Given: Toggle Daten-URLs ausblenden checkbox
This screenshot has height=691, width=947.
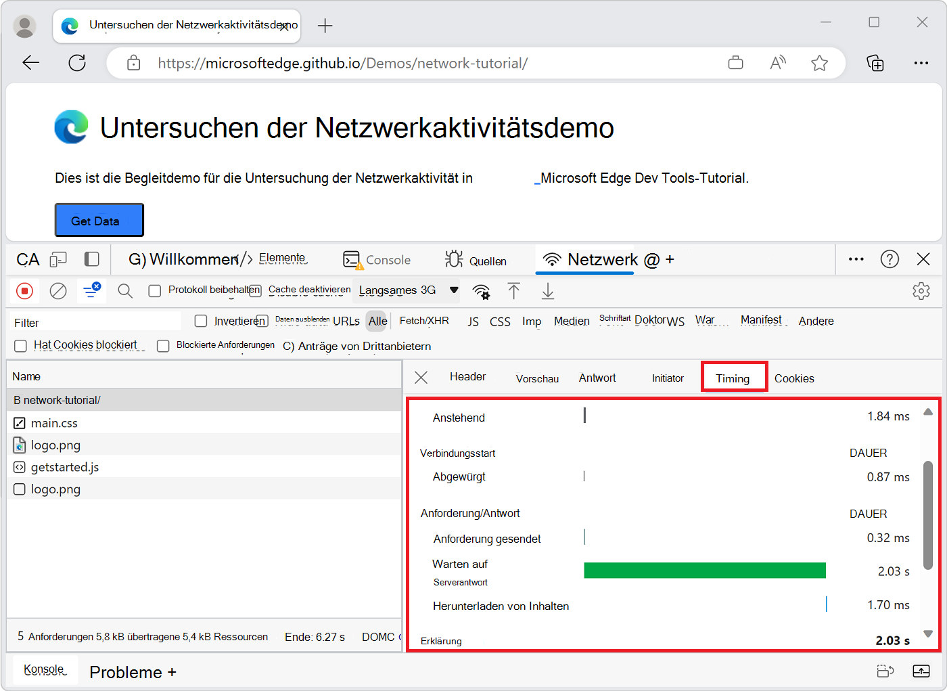Looking at the screenshot, I should (x=262, y=321).
